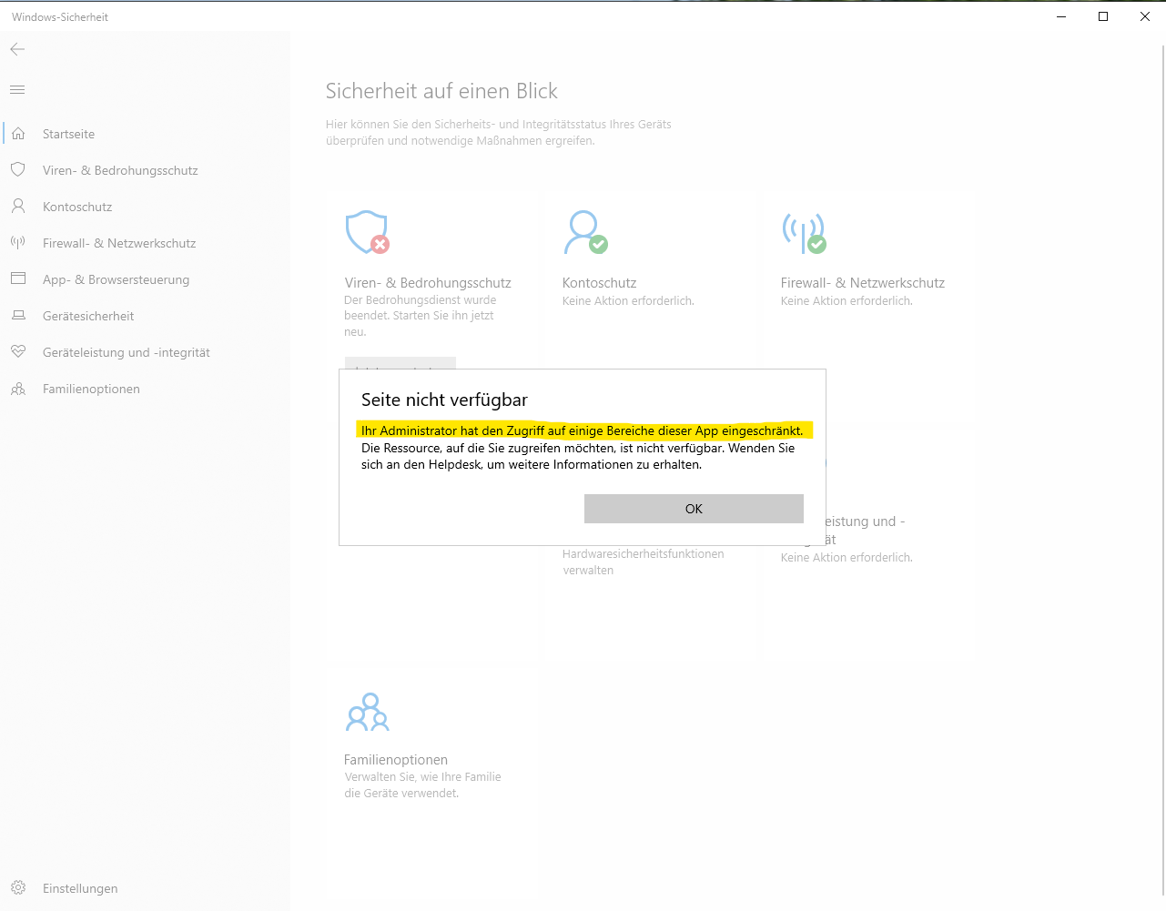Open the Viren- & Bedrohungsschutz tile title
The height and width of the screenshot is (911, 1166).
click(x=428, y=283)
